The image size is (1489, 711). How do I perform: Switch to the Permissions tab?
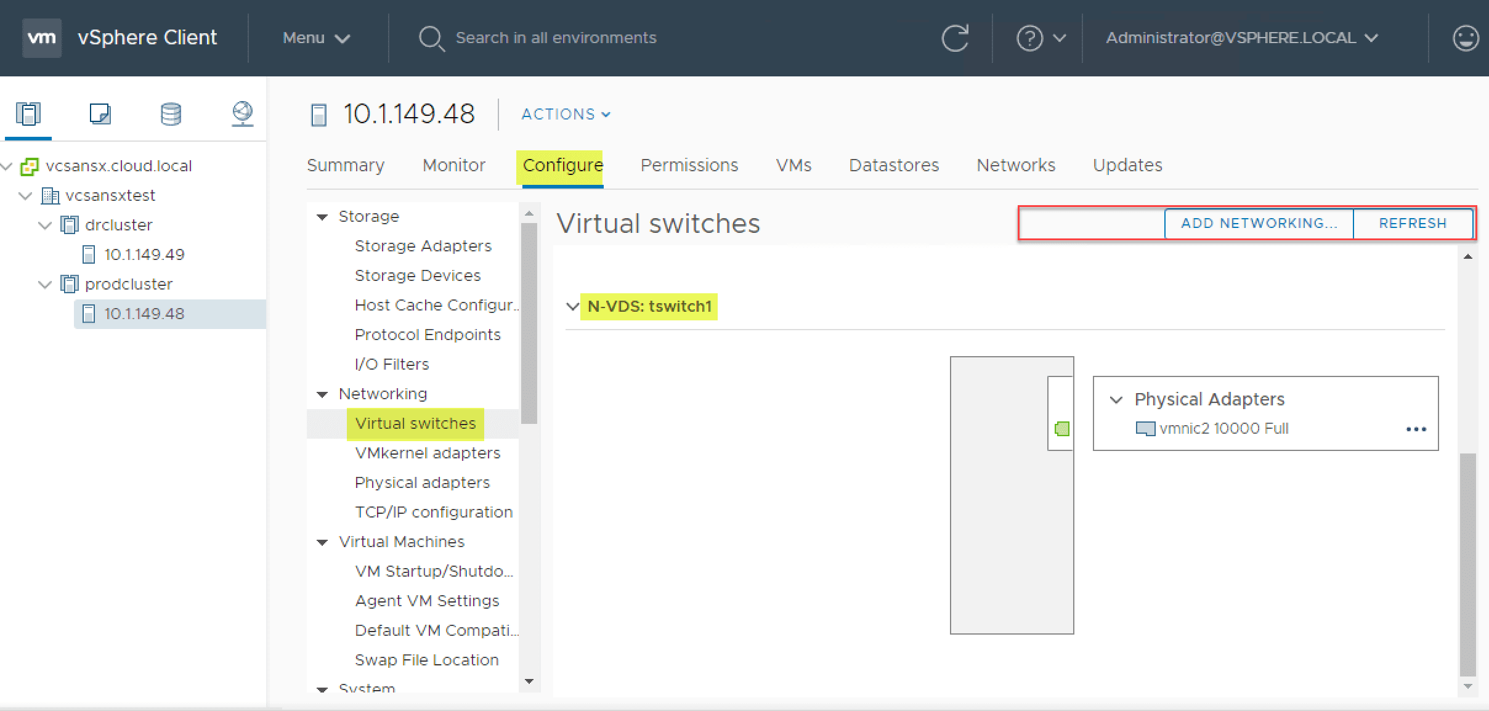(x=688, y=165)
